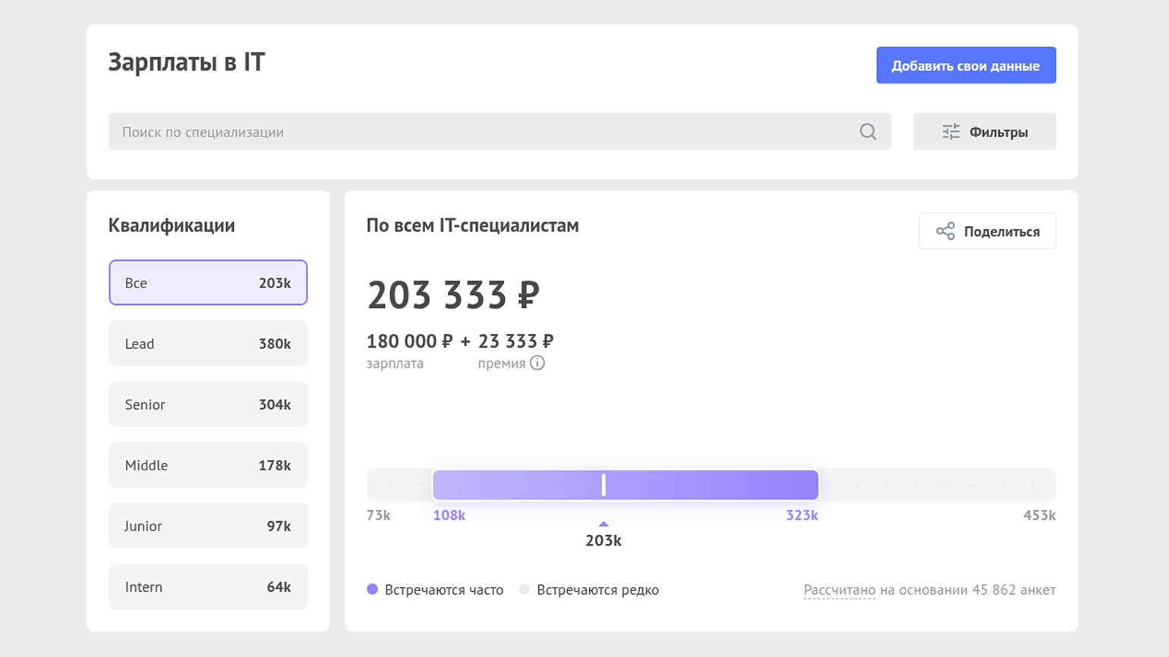Click the share icon beside Поделиться
The height and width of the screenshot is (657, 1169).
945,231
